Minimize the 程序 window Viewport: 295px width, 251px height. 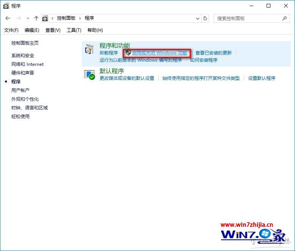[x=251, y=6]
